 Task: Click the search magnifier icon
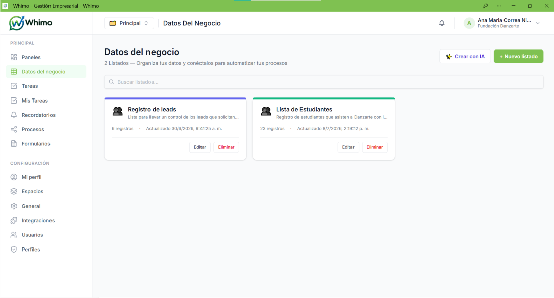point(111,82)
